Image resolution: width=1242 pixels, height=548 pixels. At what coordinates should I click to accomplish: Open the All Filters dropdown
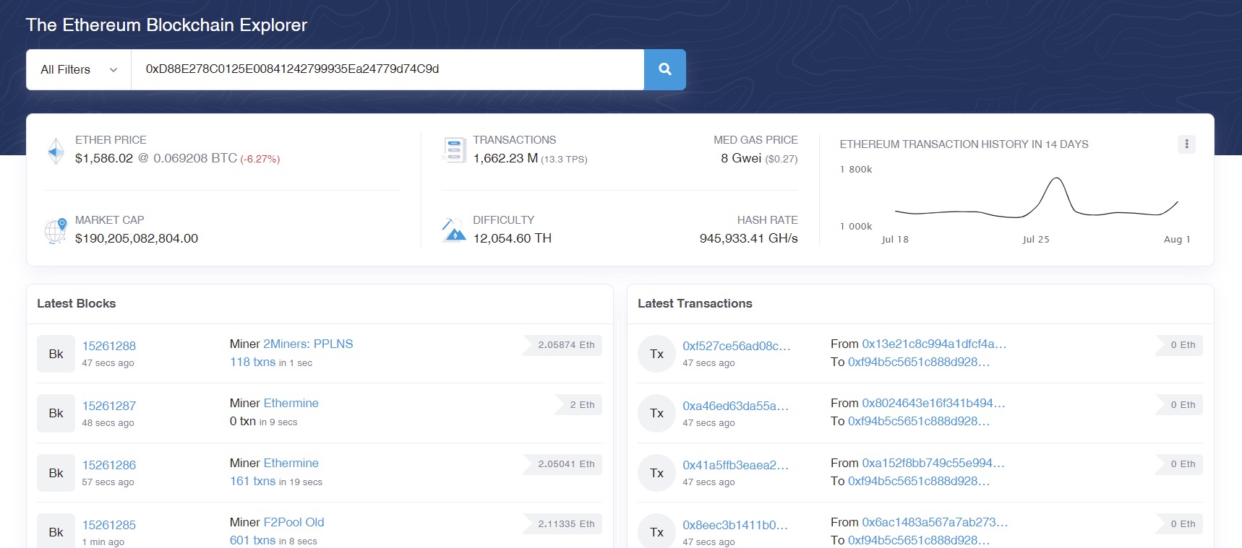click(79, 69)
